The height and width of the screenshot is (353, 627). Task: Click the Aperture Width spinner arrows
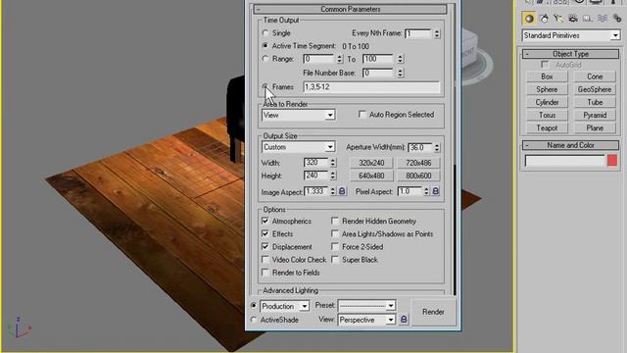point(437,147)
